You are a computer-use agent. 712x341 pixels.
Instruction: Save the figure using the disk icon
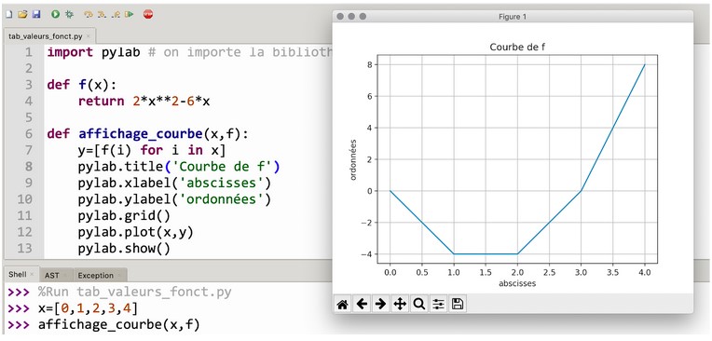click(458, 305)
